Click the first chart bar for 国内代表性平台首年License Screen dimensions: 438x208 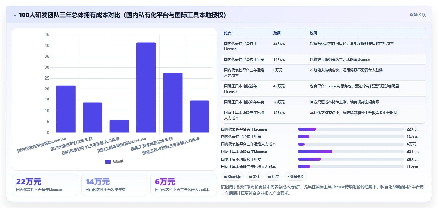pyautogui.click(x=66, y=109)
